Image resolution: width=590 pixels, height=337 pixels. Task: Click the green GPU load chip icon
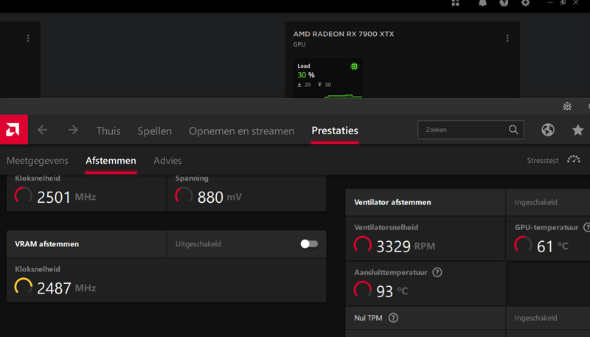tap(354, 66)
